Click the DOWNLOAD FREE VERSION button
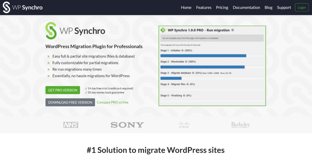This screenshot has height=157, width=312. [x=70, y=102]
